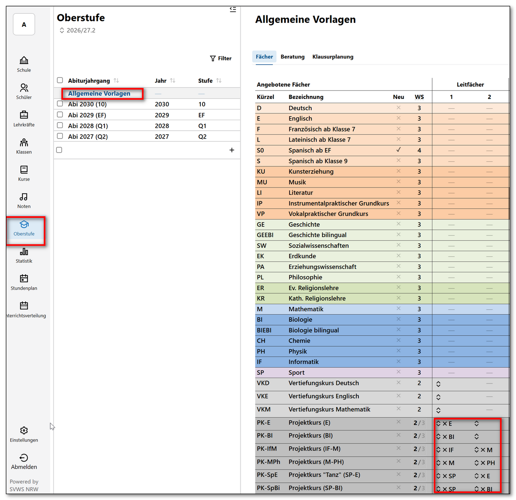Open the Kurse section
516x500 pixels.
(x=24, y=173)
